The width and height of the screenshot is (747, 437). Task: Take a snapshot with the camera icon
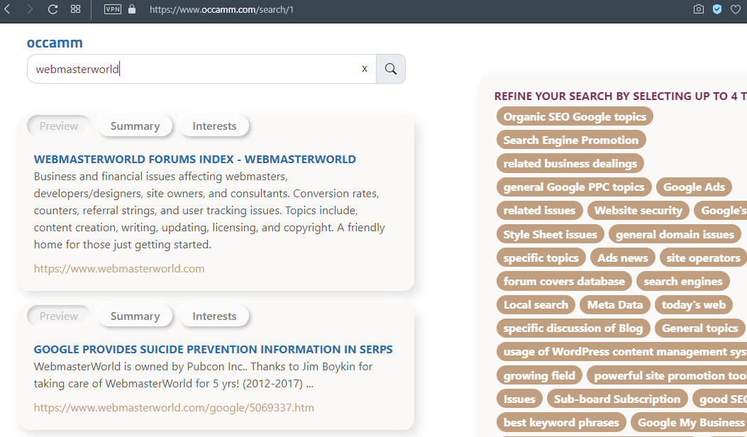(x=699, y=9)
